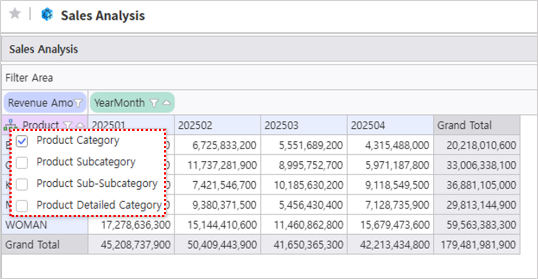Select cell value 5,971,187,800
The height and width of the screenshot is (279, 538).
tap(390, 165)
